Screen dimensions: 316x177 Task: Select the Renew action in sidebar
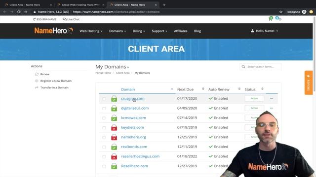[x=45, y=74]
